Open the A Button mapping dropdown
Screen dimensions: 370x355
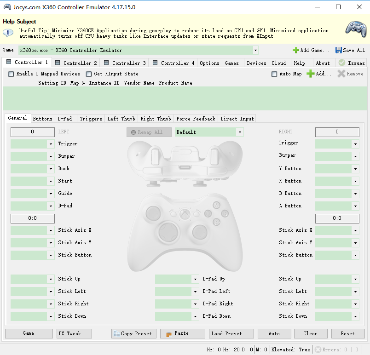coord(355,206)
